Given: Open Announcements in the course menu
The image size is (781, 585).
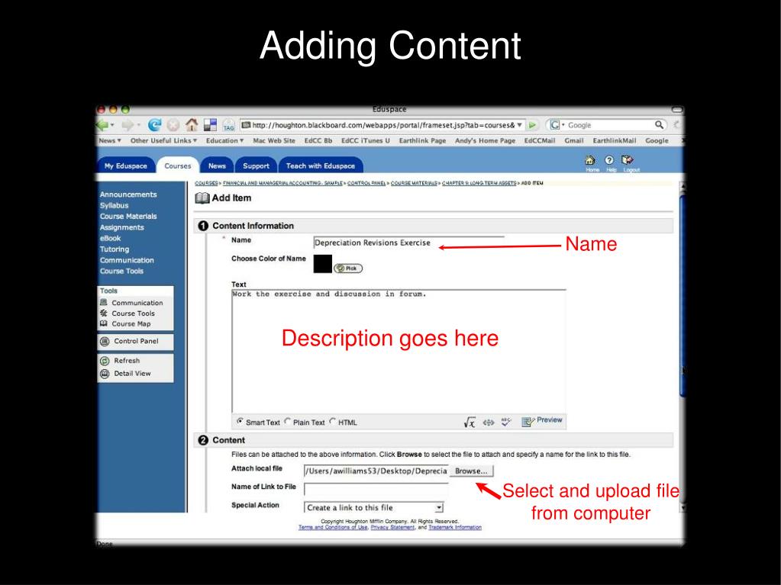Looking at the screenshot, I should tap(128, 194).
